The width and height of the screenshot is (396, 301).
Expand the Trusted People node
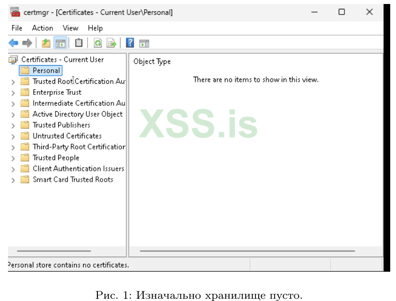13,158
